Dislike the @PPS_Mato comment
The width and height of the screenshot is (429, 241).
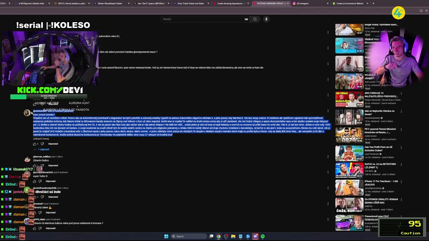[x=40, y=228]
